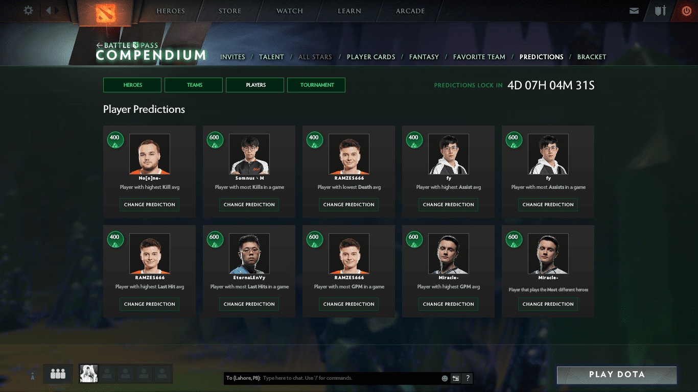Click the back navigation arrow

[x=49, y=11]
